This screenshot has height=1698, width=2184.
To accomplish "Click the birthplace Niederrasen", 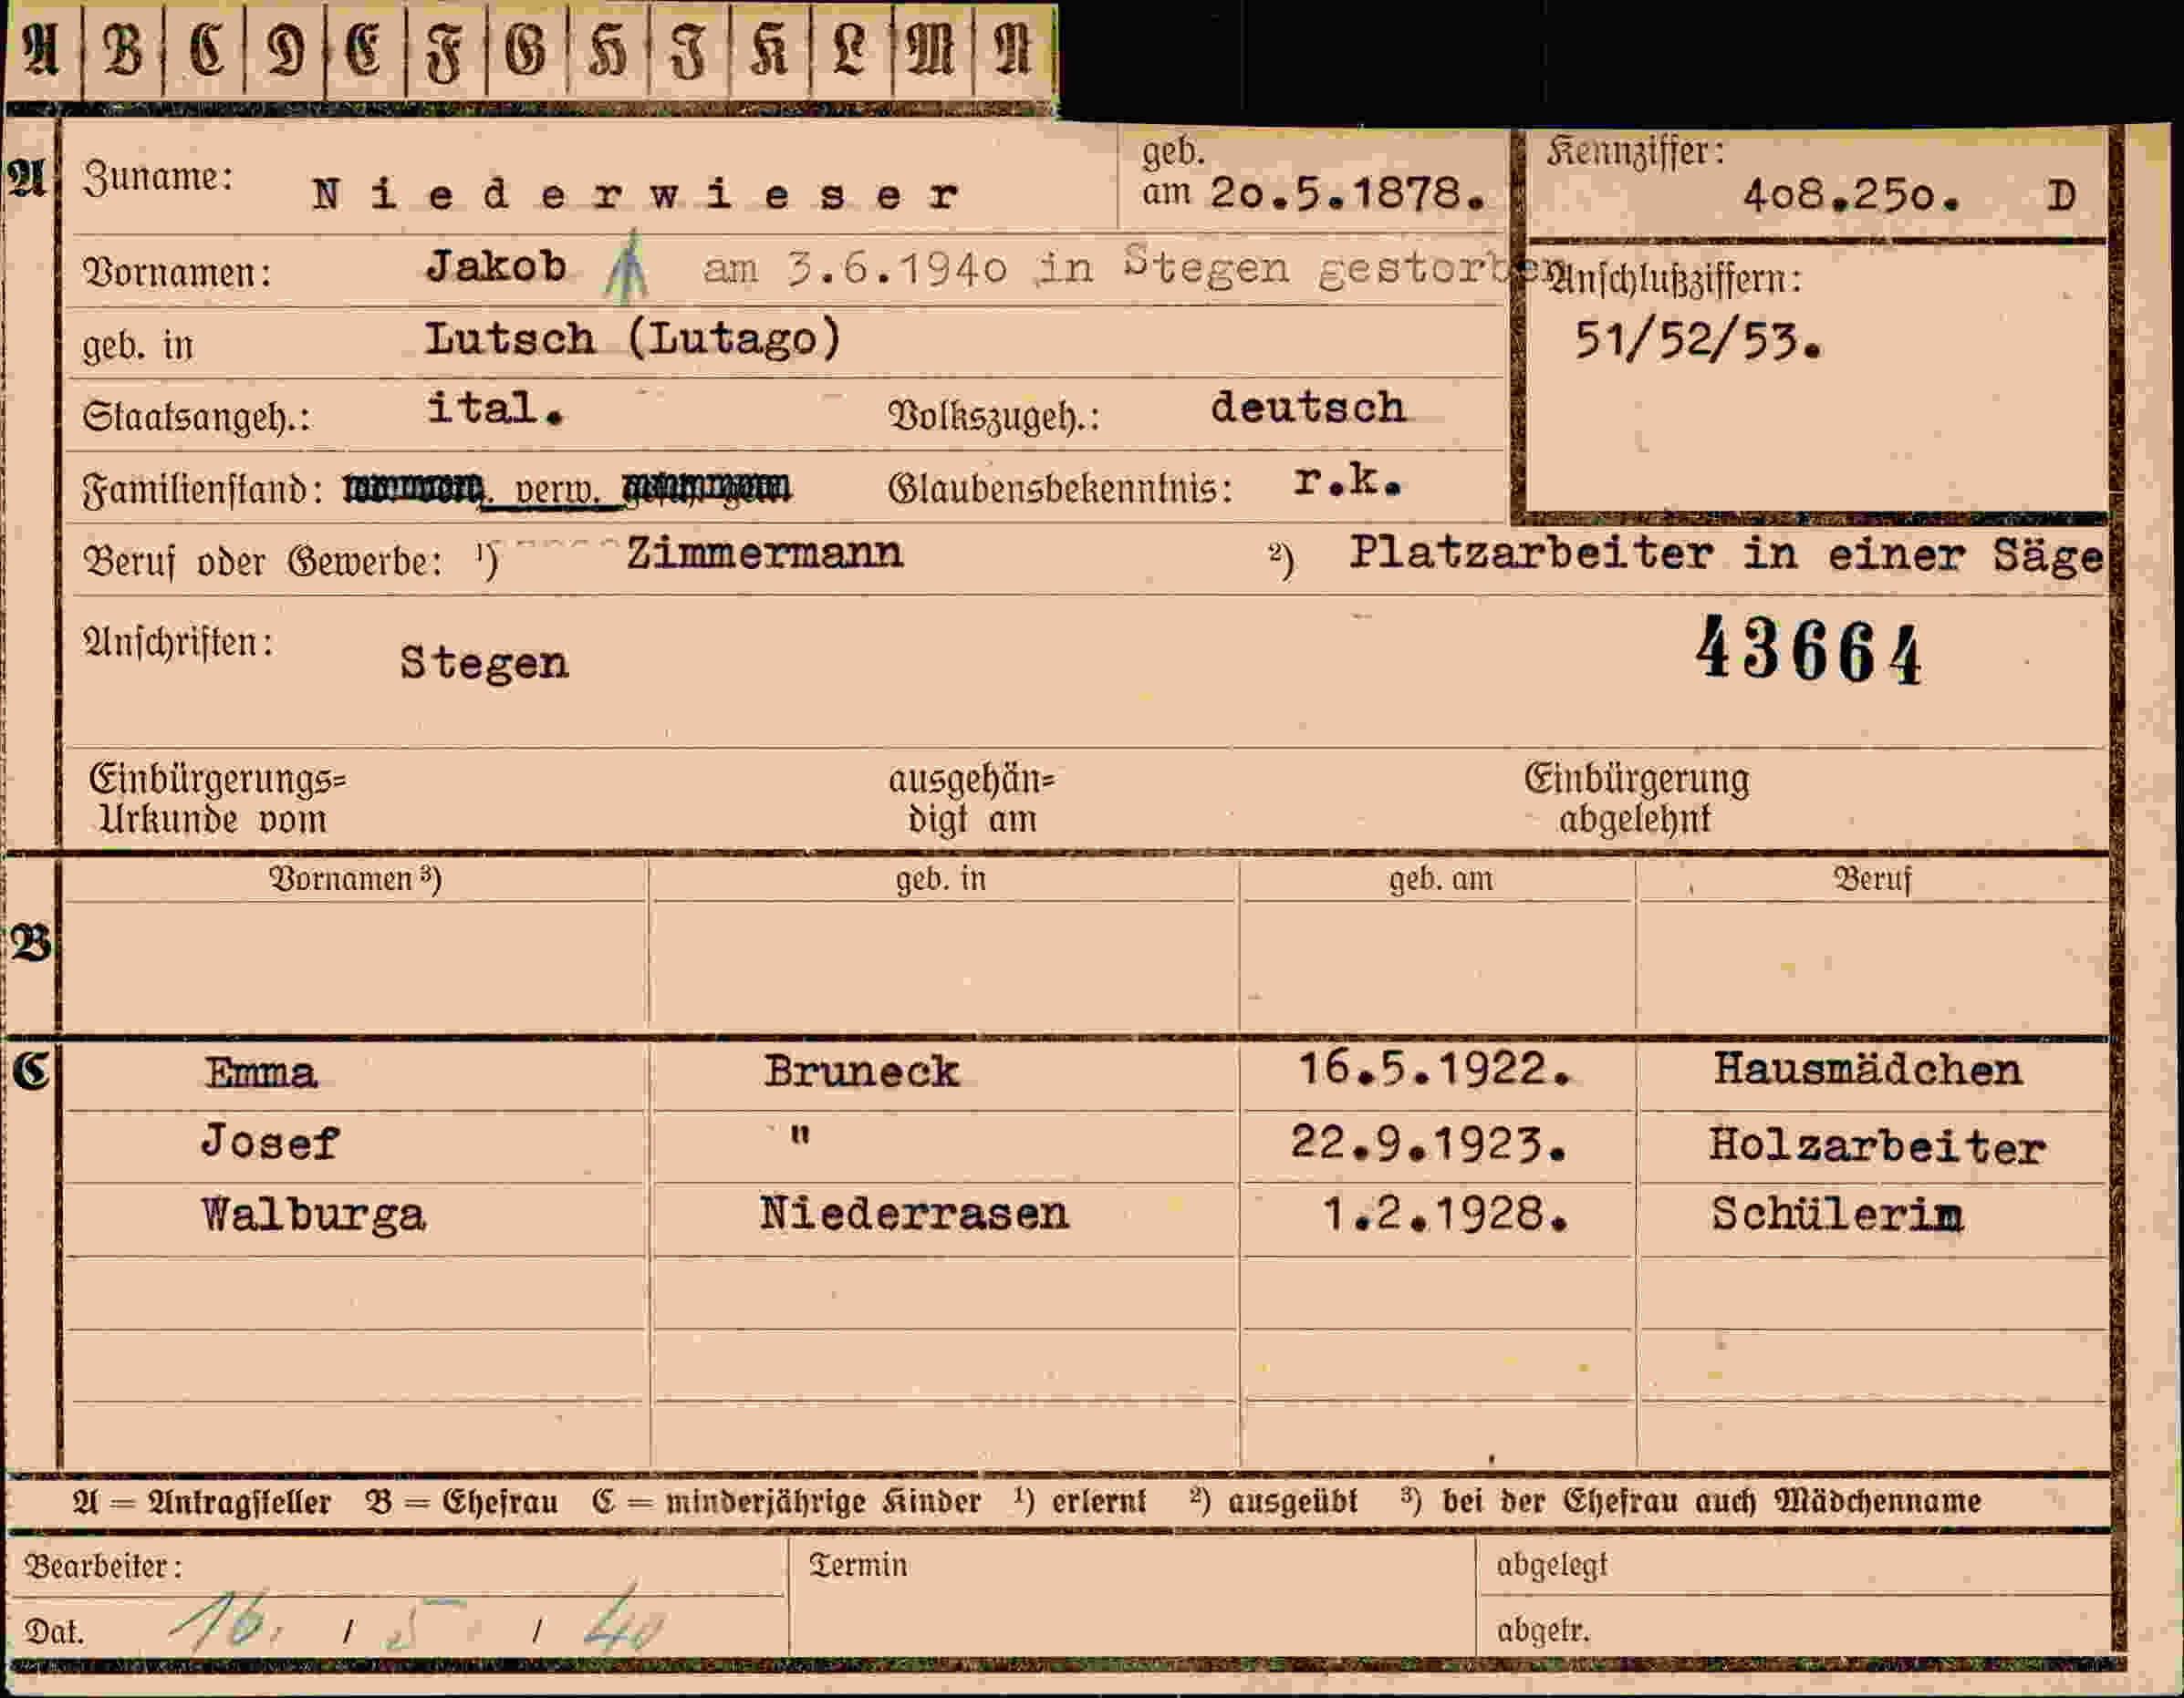I will (x=914, y=1215).
